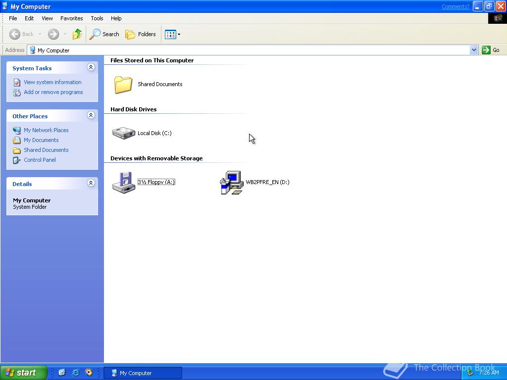Open the Favorites menu

(71, 18)
